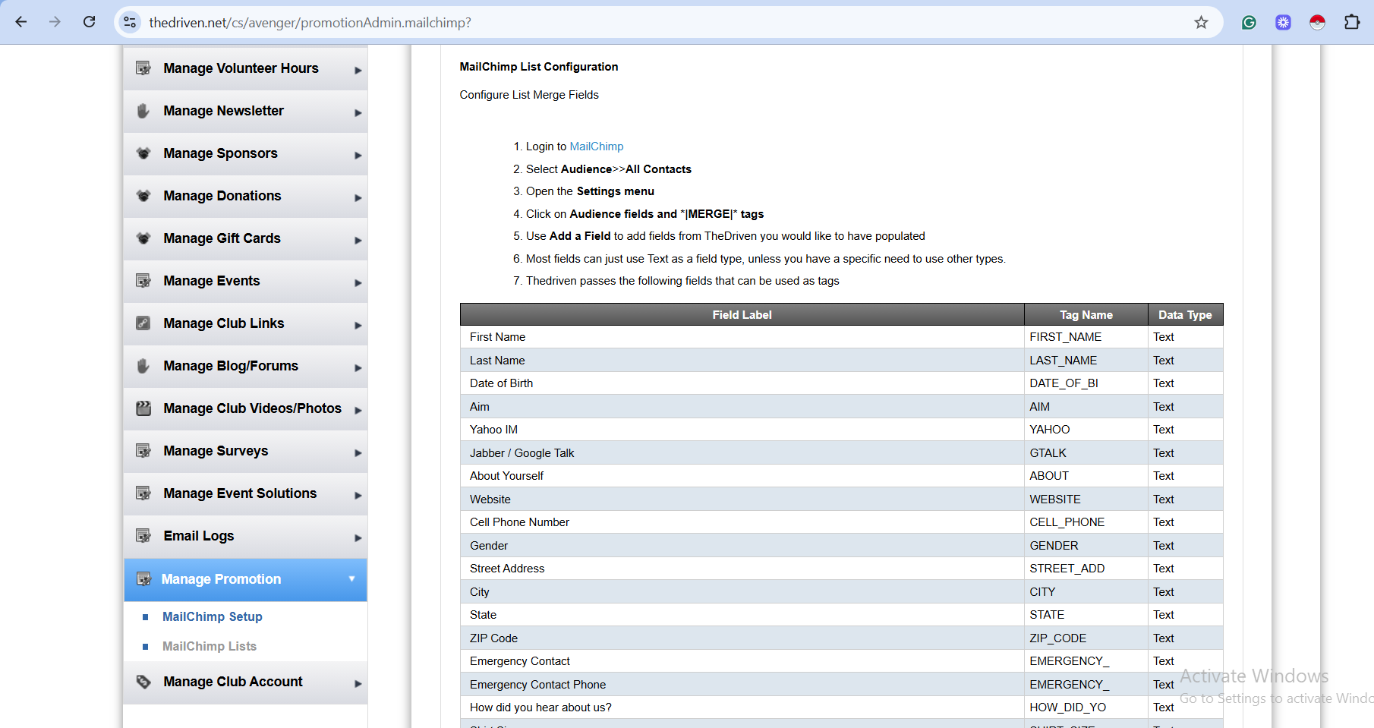Select the HOW_DID_YO tag cell
The width and height of the screenshot is (1374, 728).
click(1086, 708)
